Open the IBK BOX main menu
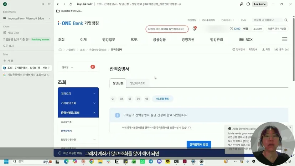The width and height of the screenshot is (295, 166). tap(245, 40)
